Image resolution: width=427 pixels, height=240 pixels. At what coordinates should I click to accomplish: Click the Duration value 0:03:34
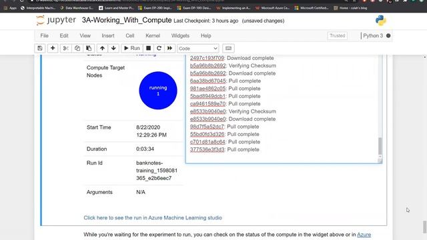(145, 149)
